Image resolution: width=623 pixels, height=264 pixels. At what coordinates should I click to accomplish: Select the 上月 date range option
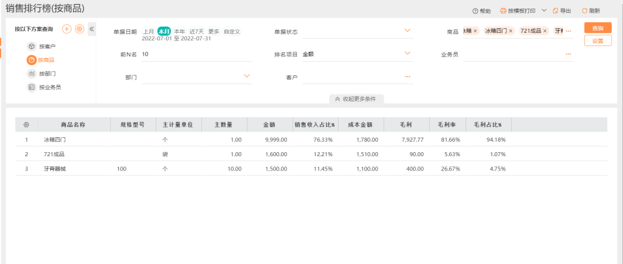[x=149, y=31]
